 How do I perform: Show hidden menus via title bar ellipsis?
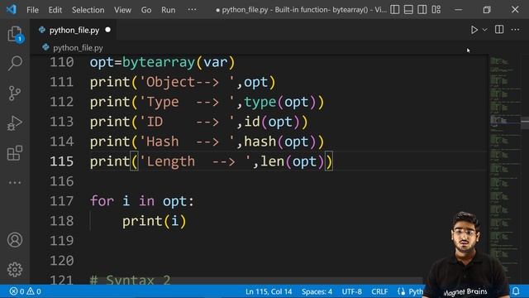click(192, 9)
